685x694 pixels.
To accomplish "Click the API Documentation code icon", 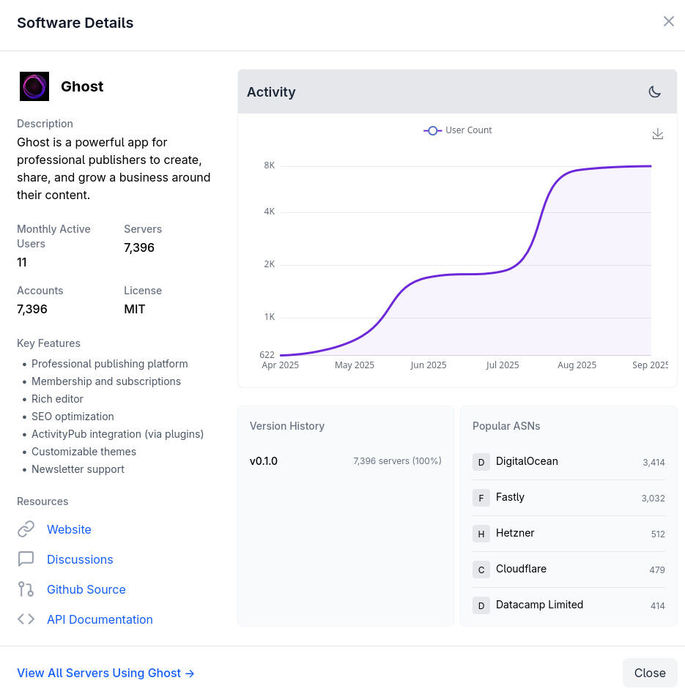I will pos(26,619).
